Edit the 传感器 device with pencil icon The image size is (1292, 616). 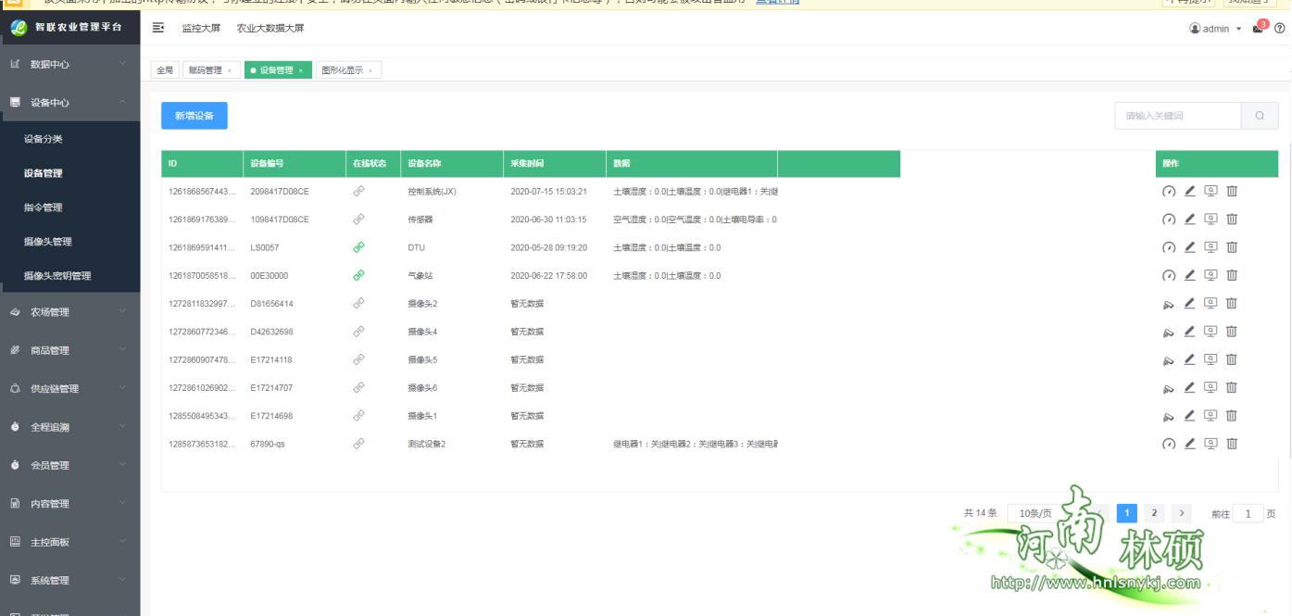click(x=1190, y=220)
